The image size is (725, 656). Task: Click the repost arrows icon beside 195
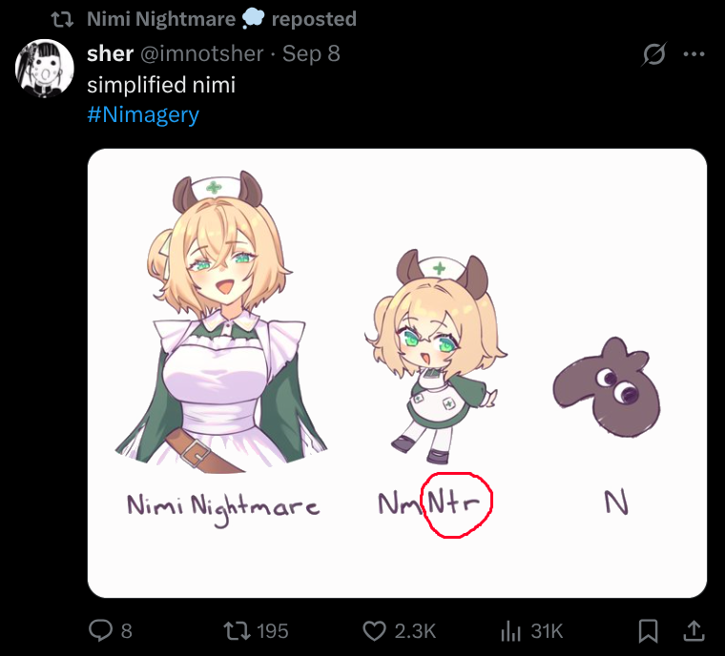[x=233, y=630]
